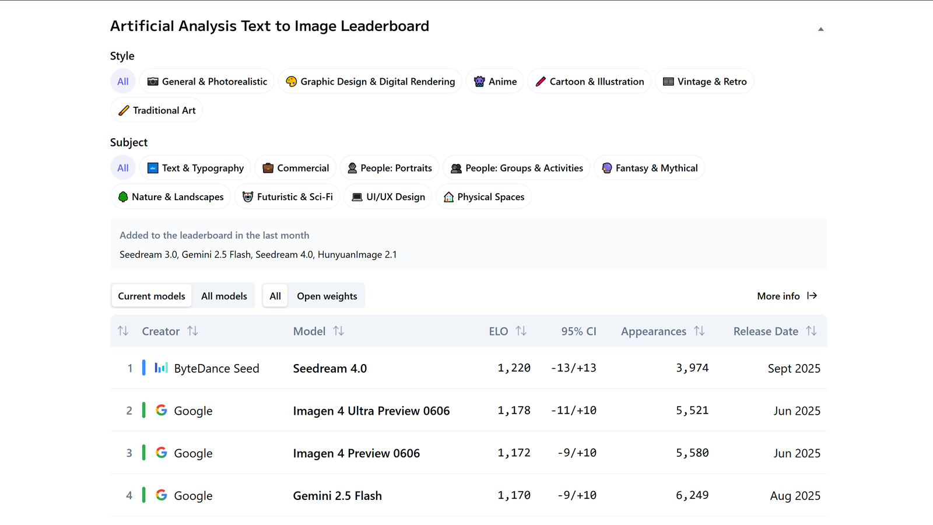Screen dimensions: 933x525
Task: Click Imagen 4 Ultra Preview 0606 model name
Action: 371,411
